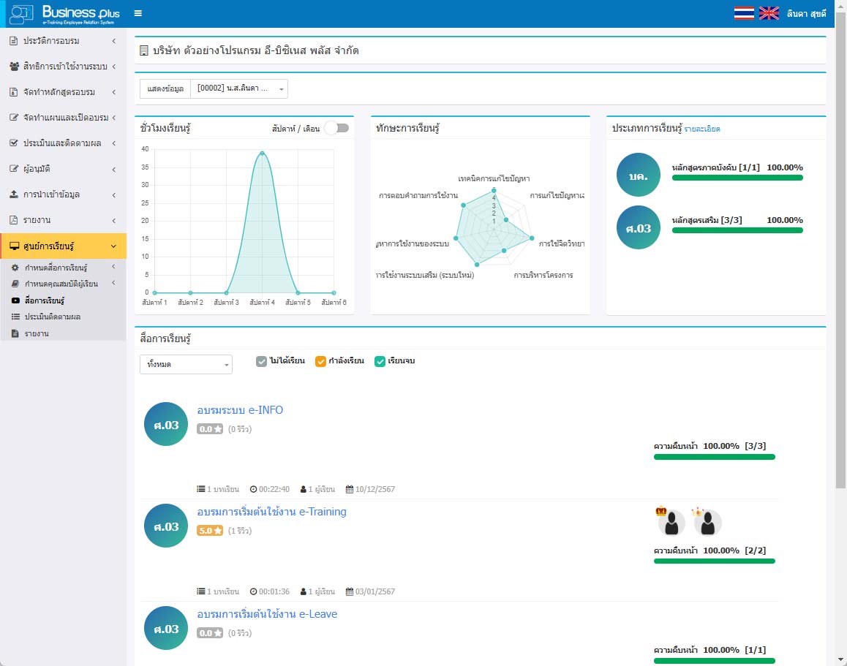Image resolution: width=847 pixels, height=666 pixels.
Task: Expand การนำเข้าข้อมูล chevron
Action: 114,195
